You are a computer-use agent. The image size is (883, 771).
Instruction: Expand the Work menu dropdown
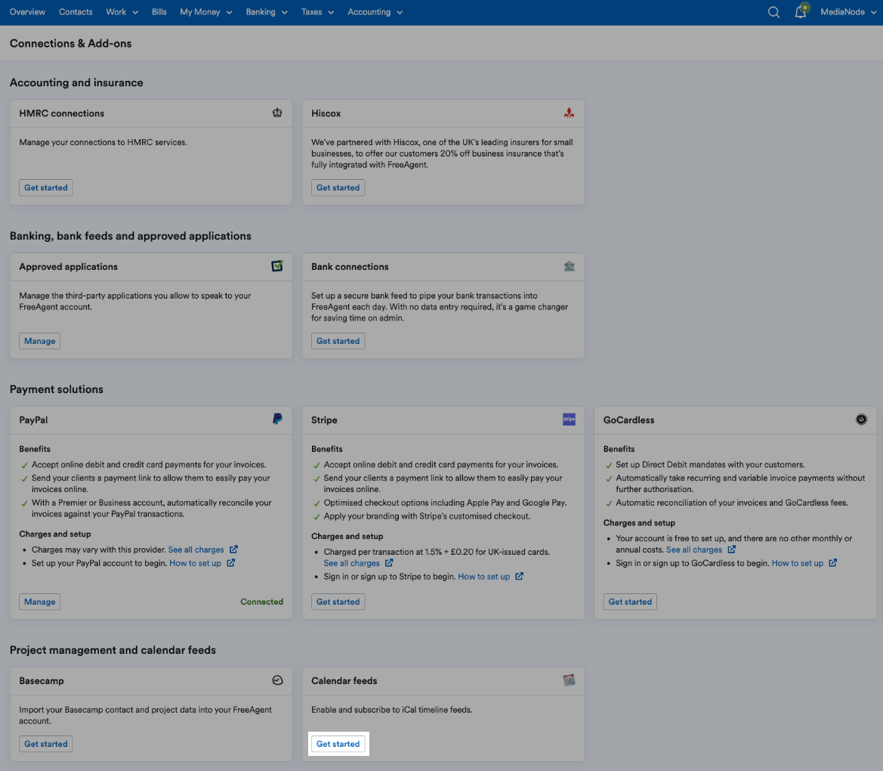click(122, 12)
